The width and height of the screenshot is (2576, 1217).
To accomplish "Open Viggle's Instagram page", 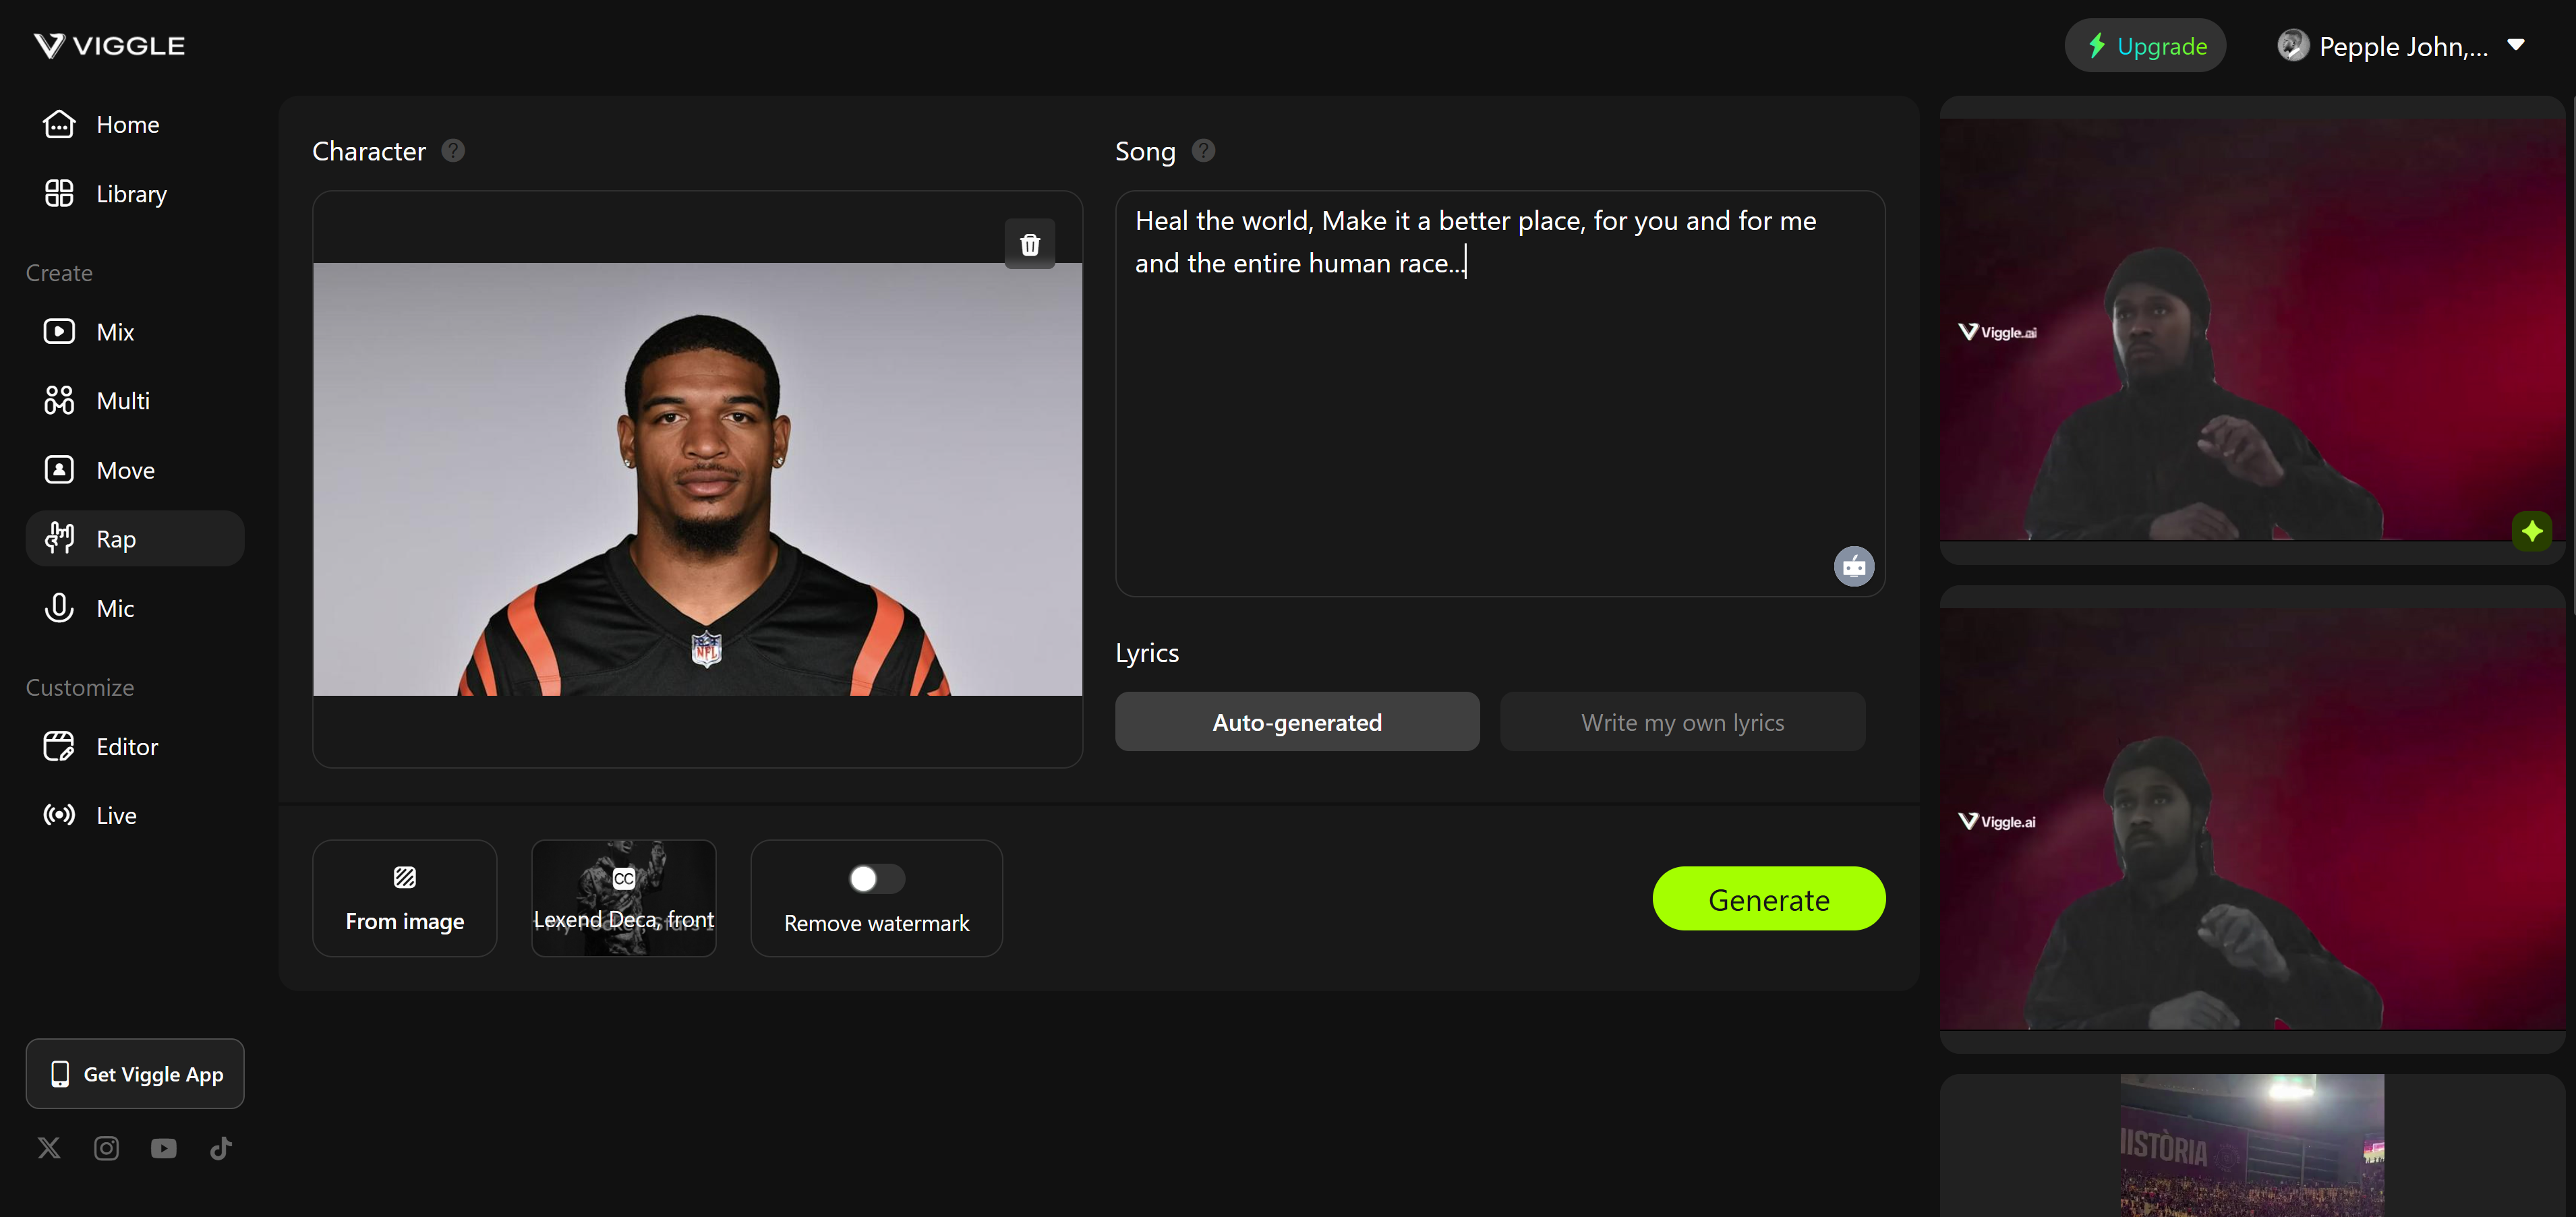I will click(106, 1148).
